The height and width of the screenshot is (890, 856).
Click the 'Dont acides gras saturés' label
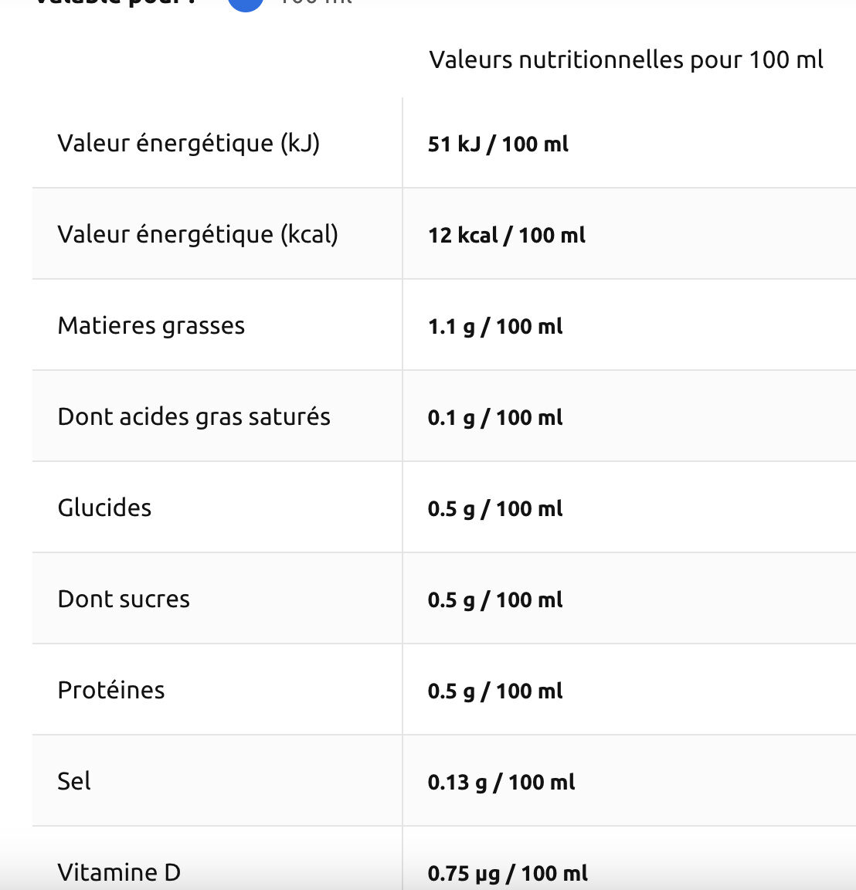click(194, 417)
